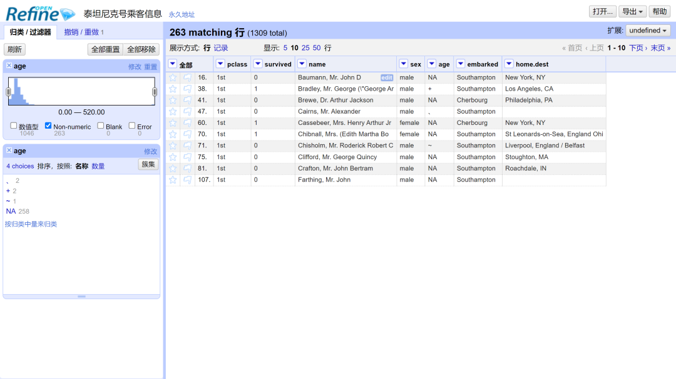
Task: Open the pclass column dropdown
Action: (220, 64)
